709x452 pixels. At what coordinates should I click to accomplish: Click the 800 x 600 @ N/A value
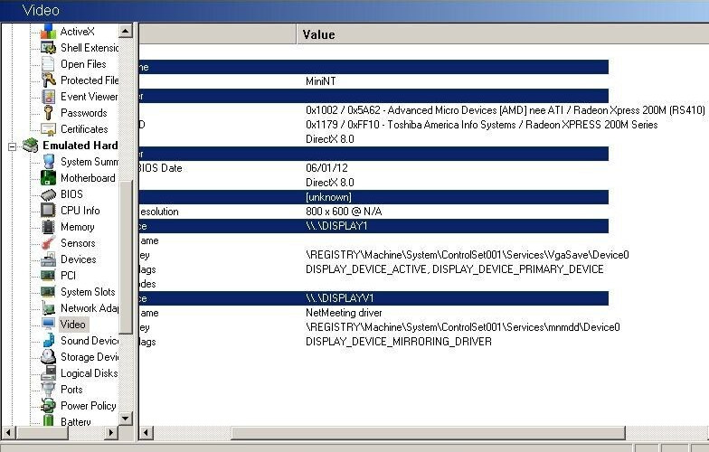tap(344, 212)
